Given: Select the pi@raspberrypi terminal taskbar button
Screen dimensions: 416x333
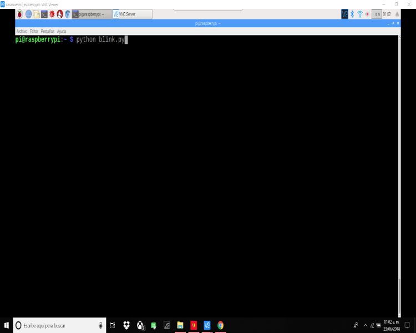Looking at the screenshot, I should pyautogui.click(x=91, y=14).
